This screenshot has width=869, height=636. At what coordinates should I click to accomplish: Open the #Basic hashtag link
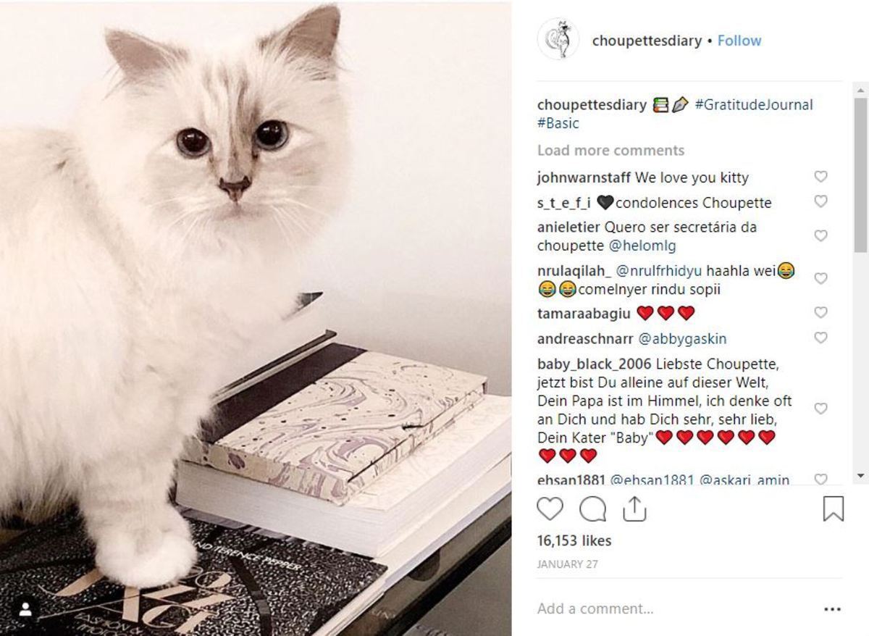[558, 123]
